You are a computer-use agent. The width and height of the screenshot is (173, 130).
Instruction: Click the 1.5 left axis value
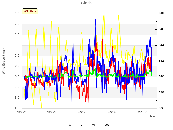tap(17, 45)
